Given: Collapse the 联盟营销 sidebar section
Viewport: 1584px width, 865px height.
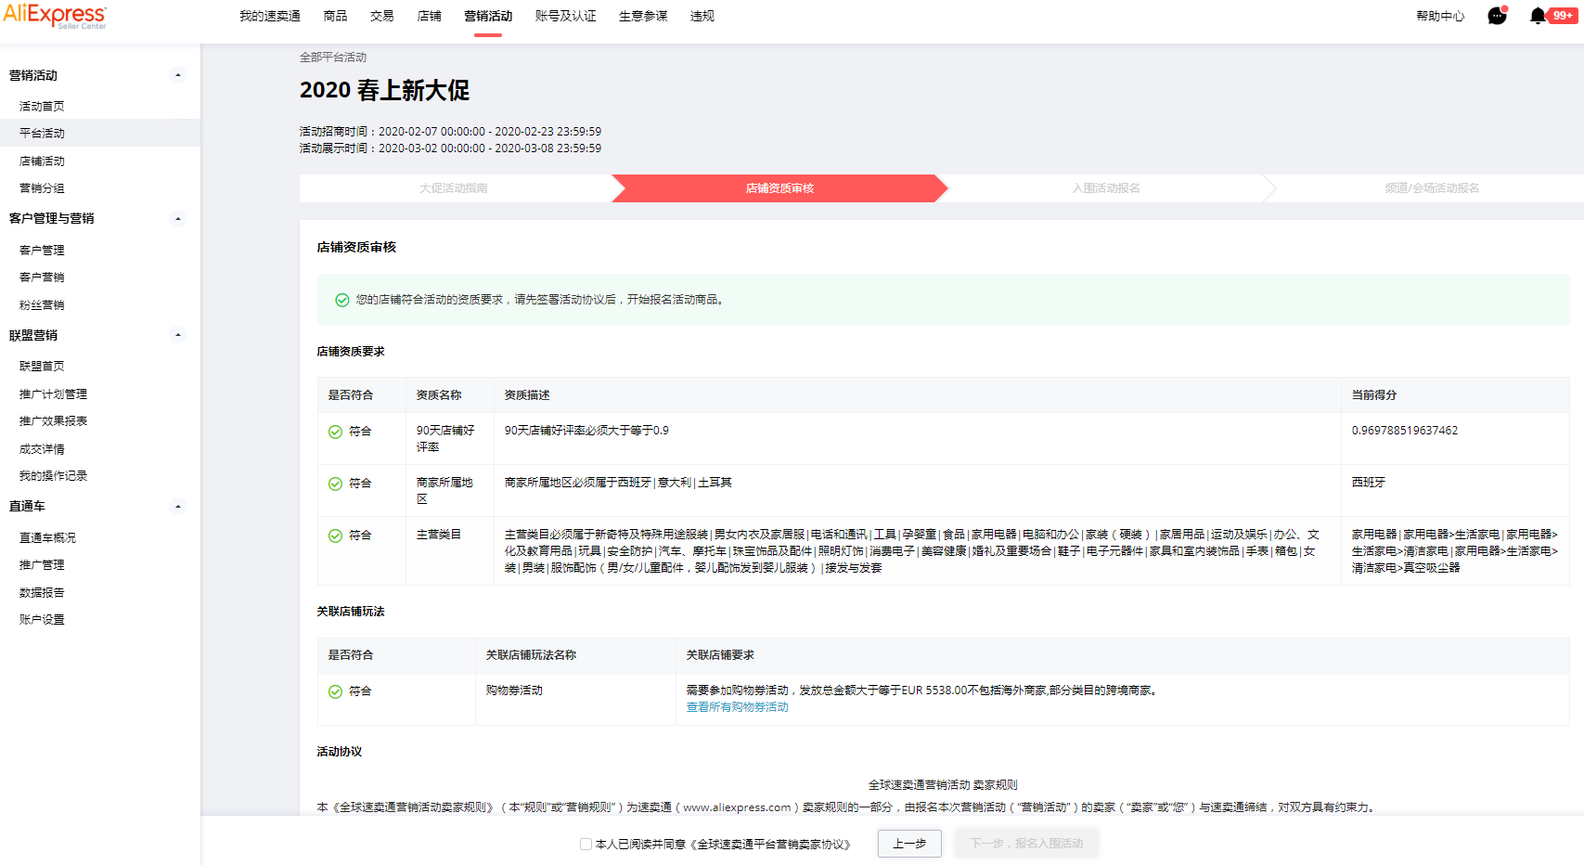Looking at the screenshot, I should [x=178, y=335].
